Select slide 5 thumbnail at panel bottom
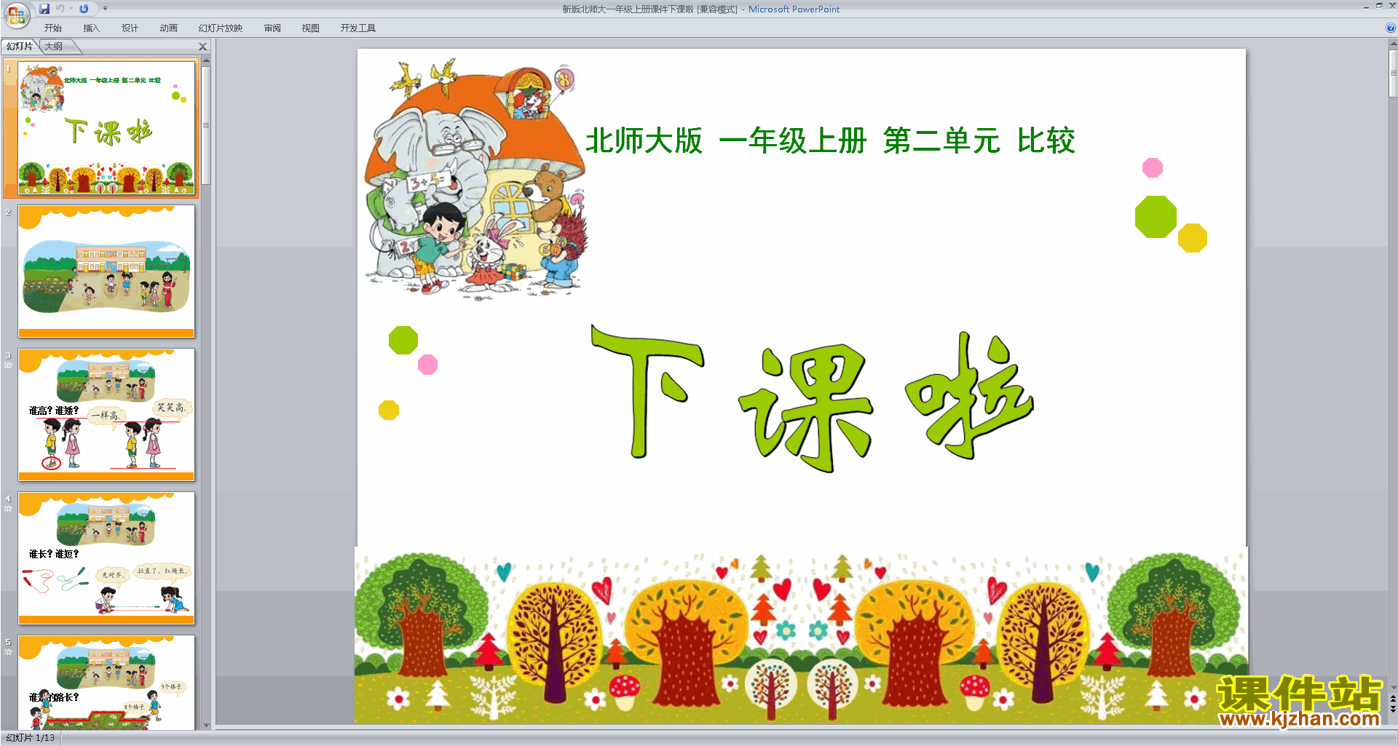The width and height of the screenshot is (1398, 746). (x=106, y=683)
